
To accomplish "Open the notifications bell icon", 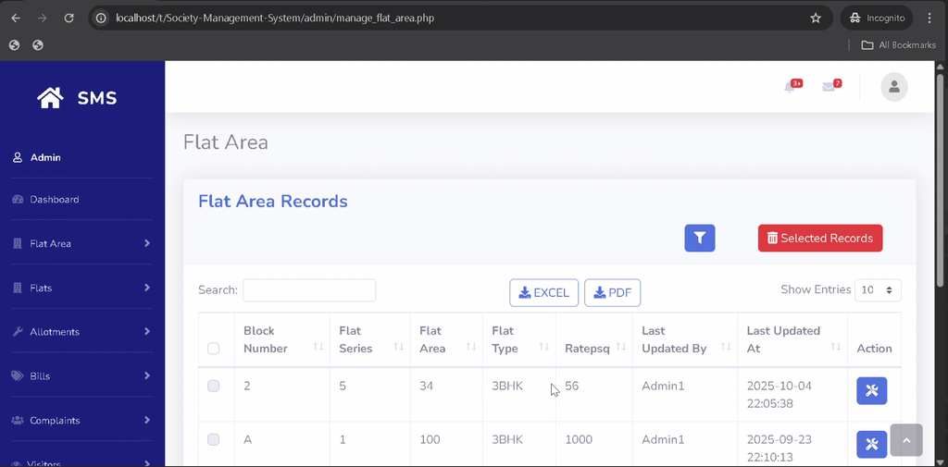I will [790, 87].
